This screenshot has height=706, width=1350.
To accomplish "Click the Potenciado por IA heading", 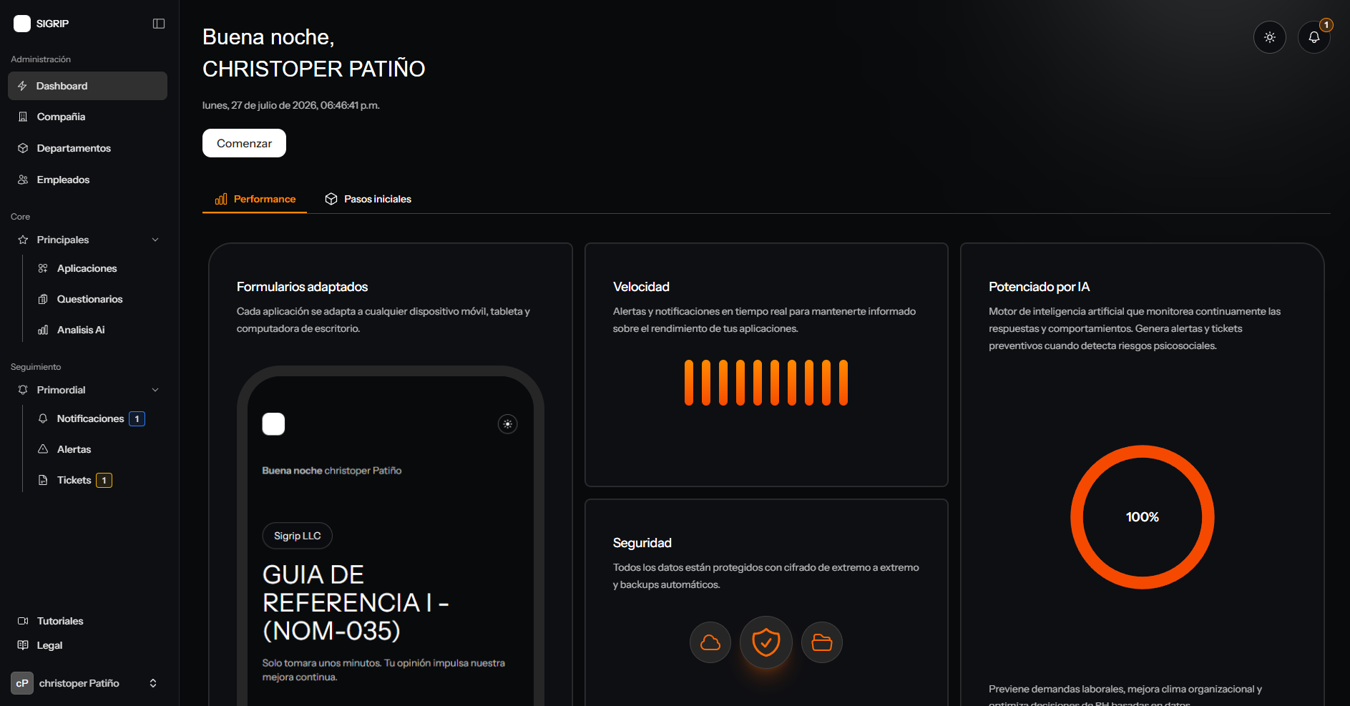I will click(1039, 287).
